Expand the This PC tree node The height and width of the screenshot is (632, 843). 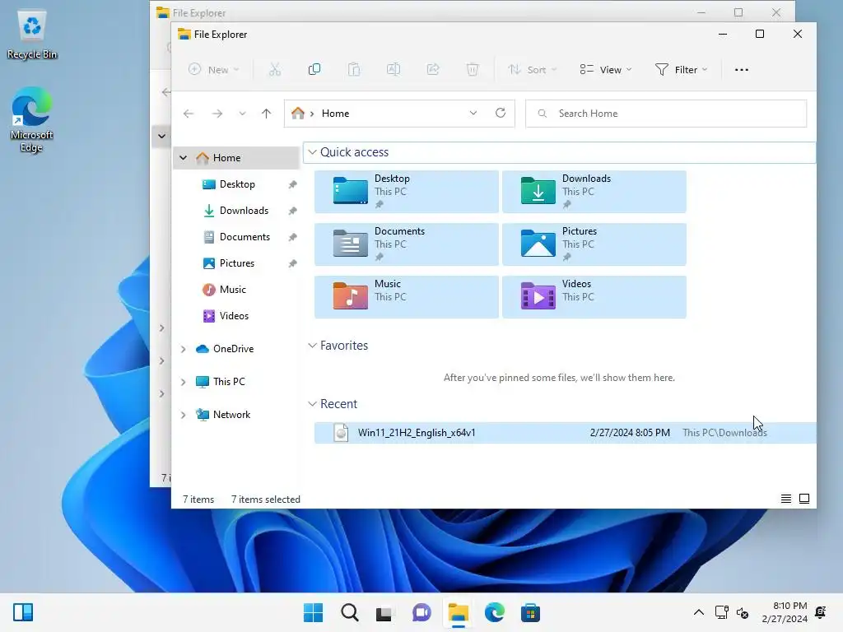click(184, 382)
